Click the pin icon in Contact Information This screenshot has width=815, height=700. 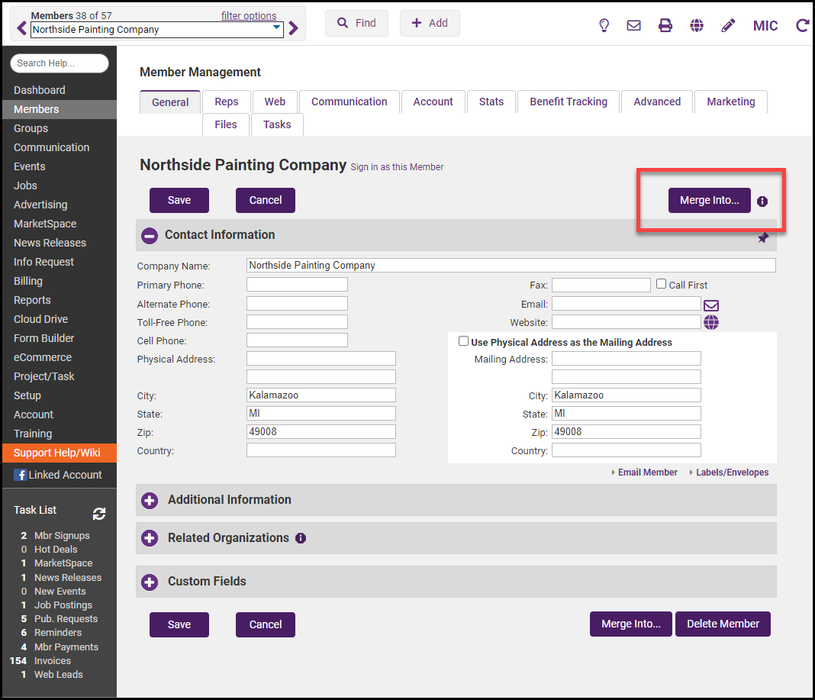[762, 238]
